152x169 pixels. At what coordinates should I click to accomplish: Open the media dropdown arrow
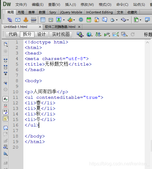point(74,20)
